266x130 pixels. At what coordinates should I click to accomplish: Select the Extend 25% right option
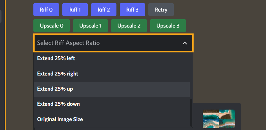112,74
